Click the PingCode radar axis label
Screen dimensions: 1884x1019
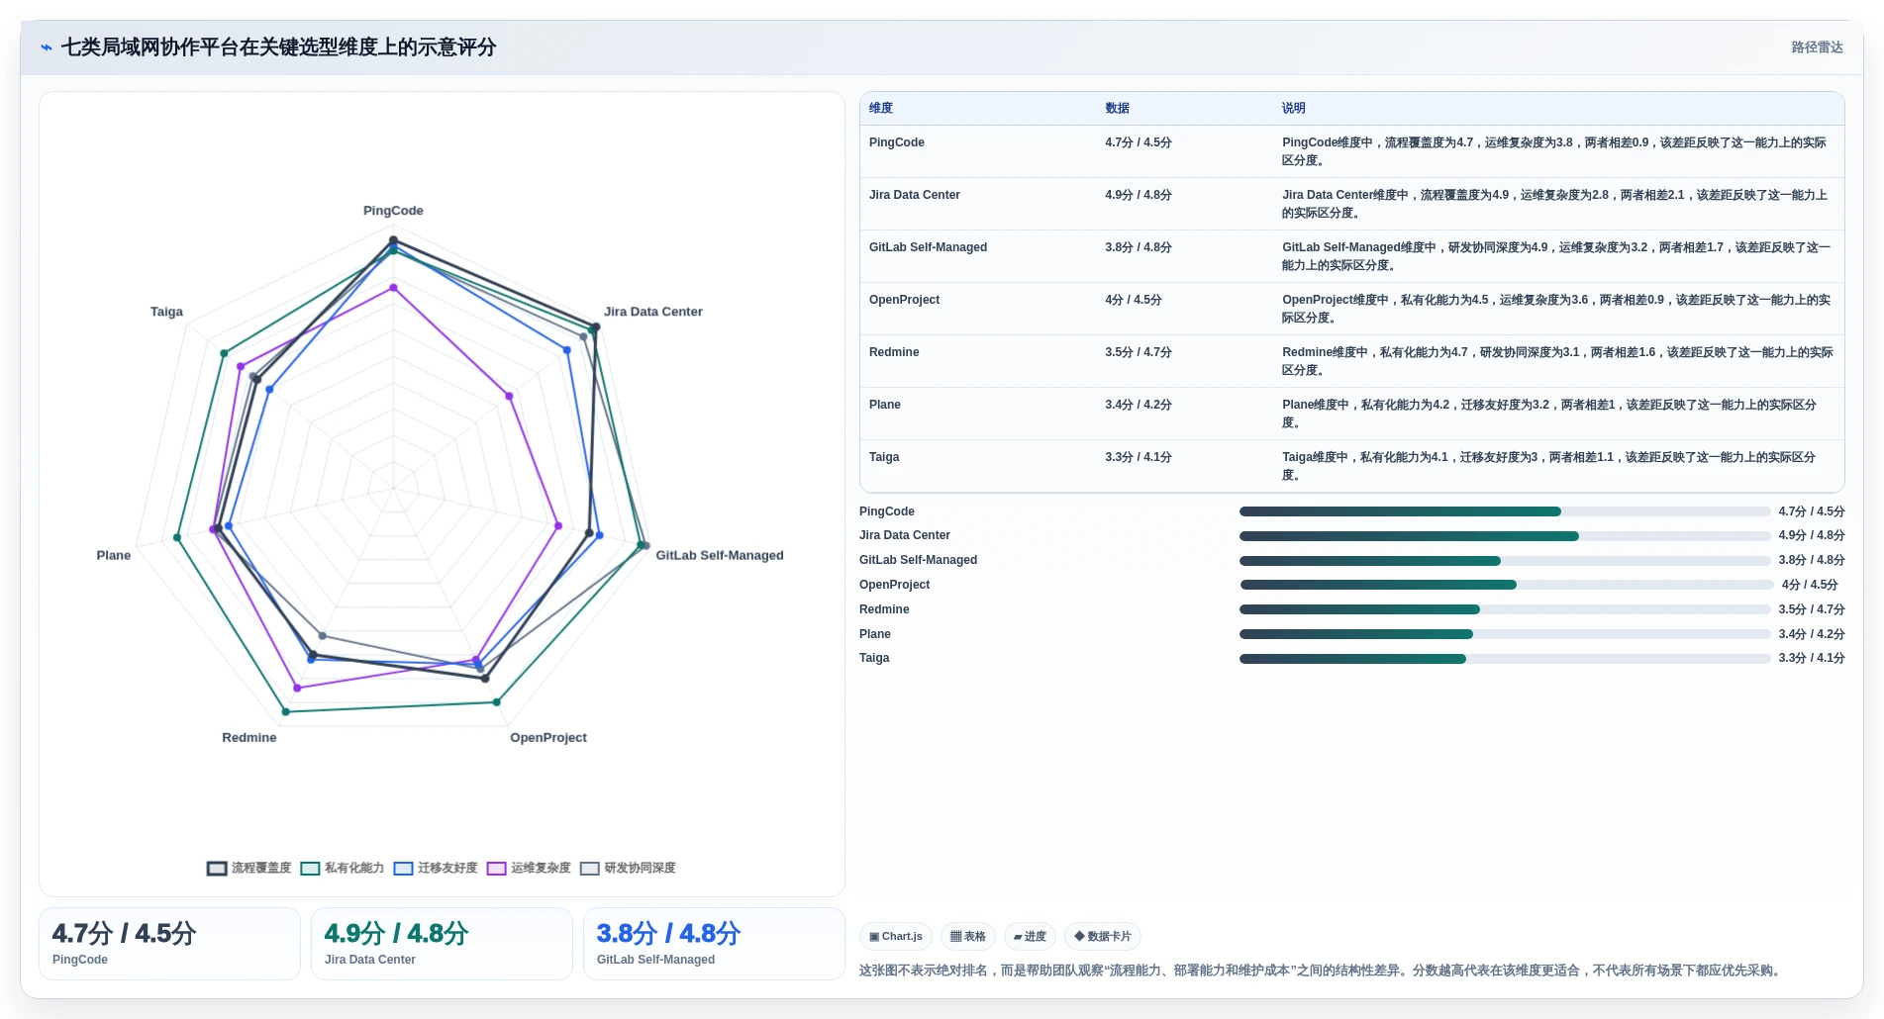(393, 211)
